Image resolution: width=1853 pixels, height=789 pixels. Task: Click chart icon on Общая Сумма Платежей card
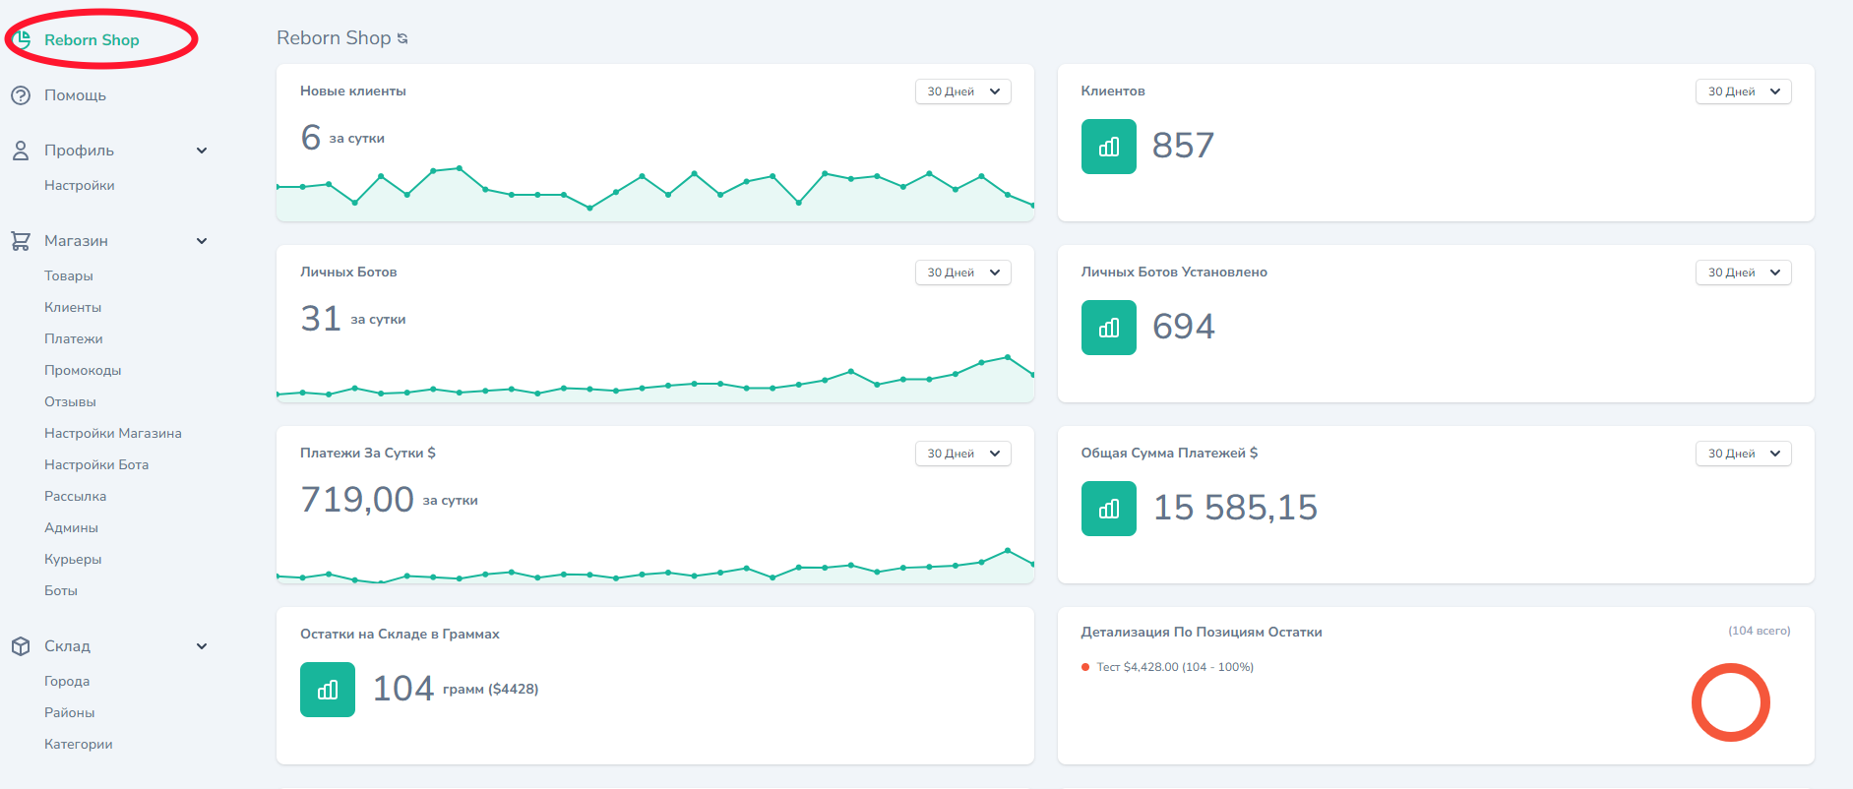(x=1109, y=509)
